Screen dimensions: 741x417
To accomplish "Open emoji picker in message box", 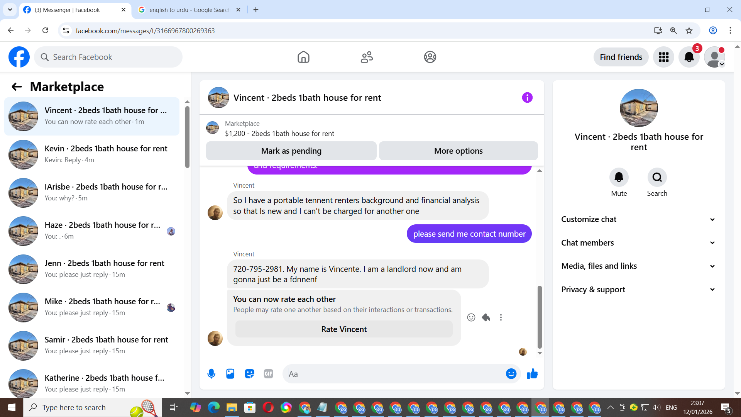I will 511,374.
